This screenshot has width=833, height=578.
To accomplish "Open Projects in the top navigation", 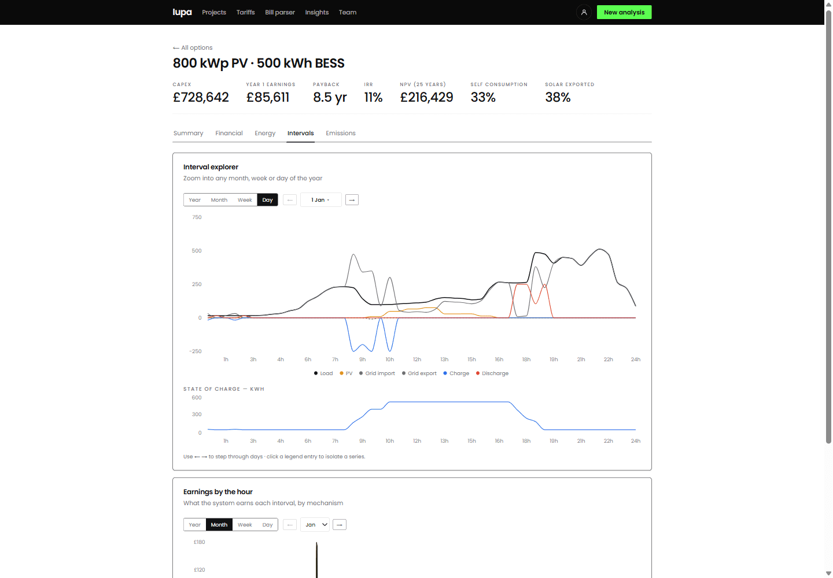I will coord(214,12).
